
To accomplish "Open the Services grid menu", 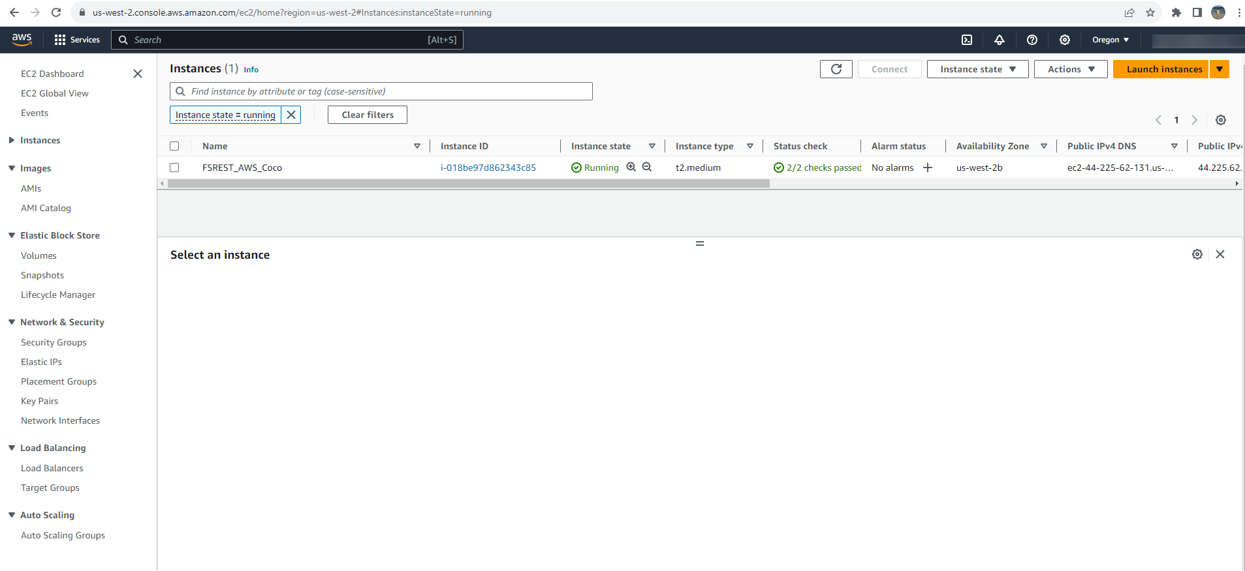I will click(x=77, y=40).
